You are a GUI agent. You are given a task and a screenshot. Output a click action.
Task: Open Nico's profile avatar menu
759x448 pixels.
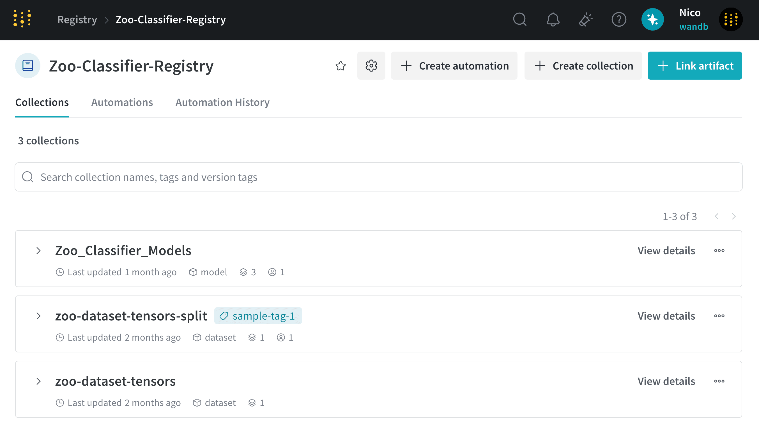coord(731,20)
